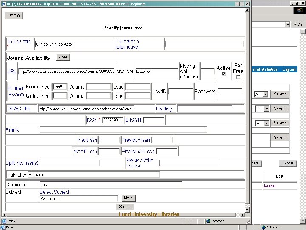Click the third Submit button in background window
Screen dimensions: 306x230
(x=280, y=123)
